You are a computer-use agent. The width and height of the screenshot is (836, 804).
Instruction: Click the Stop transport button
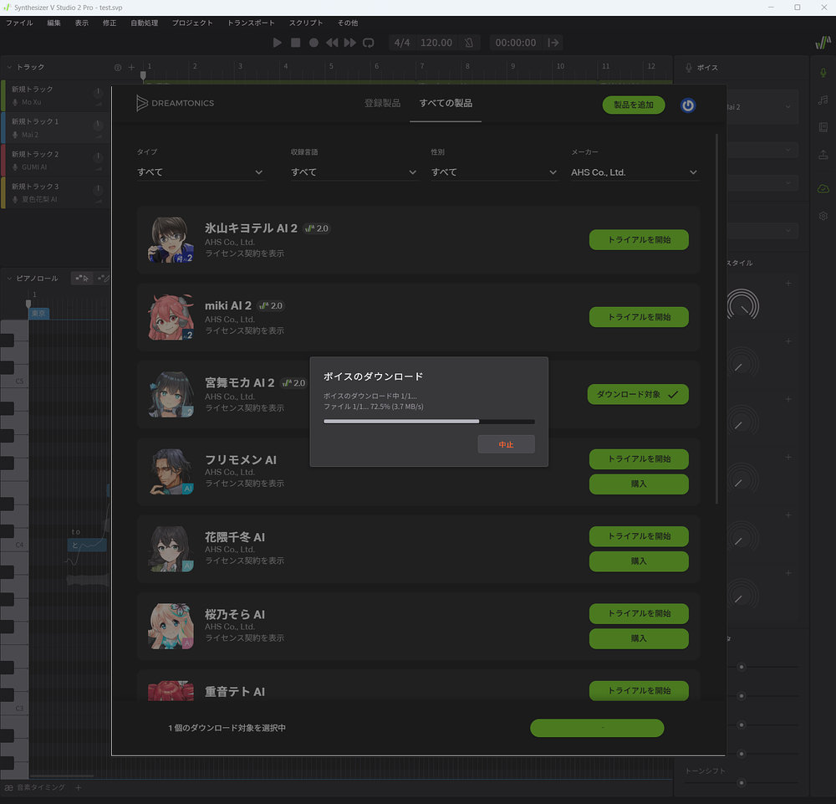pos(295,43)
